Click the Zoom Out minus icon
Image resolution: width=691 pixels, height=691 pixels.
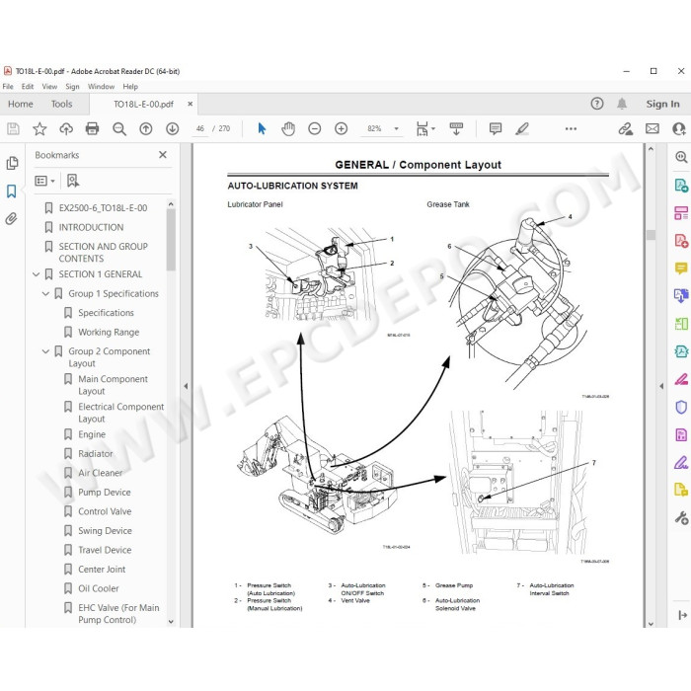click(314, 128)
